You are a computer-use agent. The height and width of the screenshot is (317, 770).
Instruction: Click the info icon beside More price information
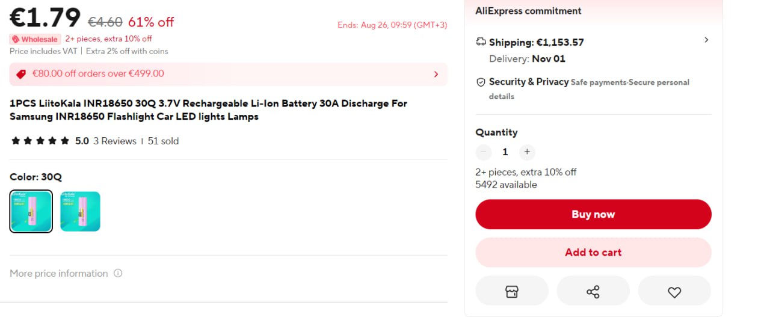(118, 273)
